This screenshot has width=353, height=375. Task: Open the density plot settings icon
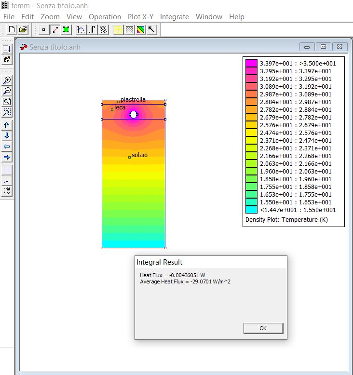pos(140,29)
